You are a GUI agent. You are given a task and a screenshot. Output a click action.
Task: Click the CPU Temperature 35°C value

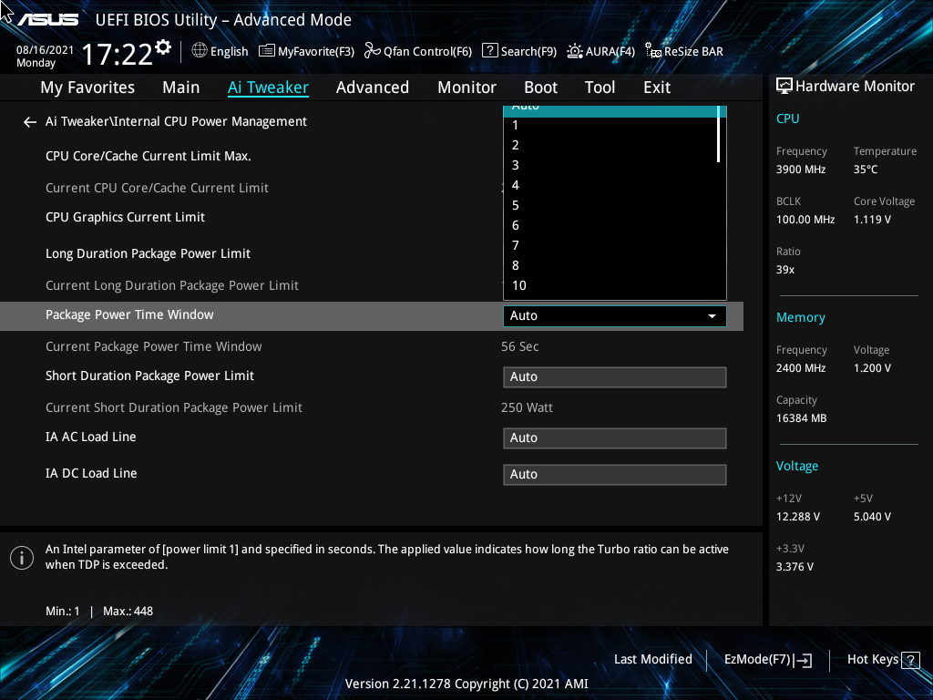click(x=866, y=170)
